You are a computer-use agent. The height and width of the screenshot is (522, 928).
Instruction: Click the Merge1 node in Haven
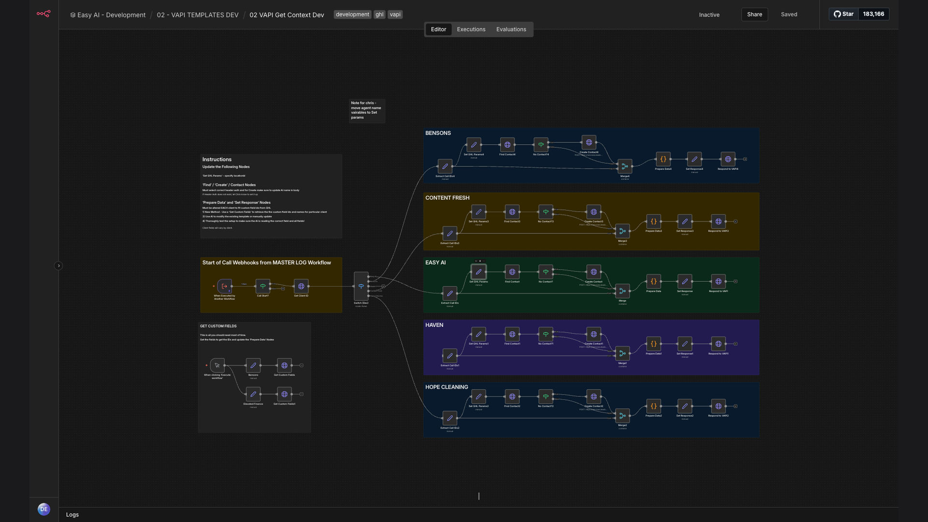[x=623, y=353]
